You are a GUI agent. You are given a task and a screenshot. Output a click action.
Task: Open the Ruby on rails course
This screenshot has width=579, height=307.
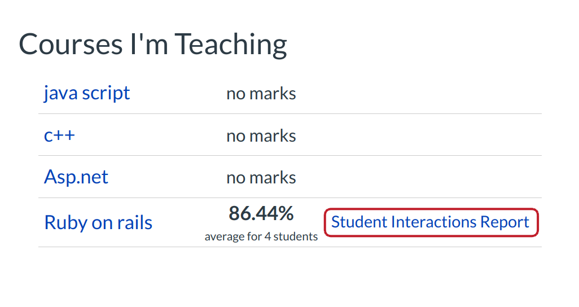(x=98, y=222)
